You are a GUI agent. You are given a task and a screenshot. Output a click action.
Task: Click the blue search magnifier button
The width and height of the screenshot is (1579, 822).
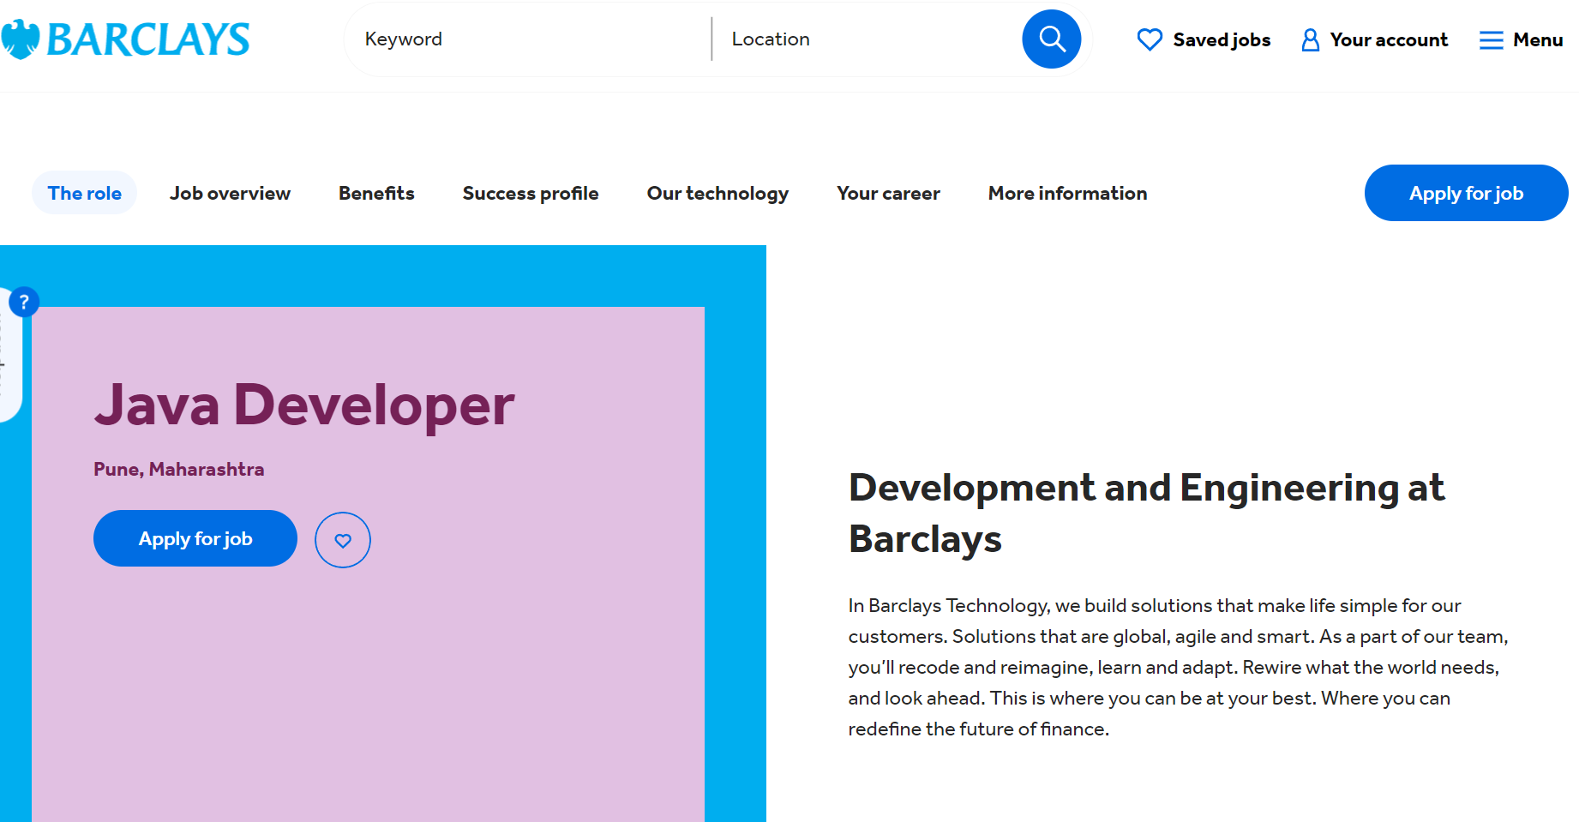click(1051, 39)
